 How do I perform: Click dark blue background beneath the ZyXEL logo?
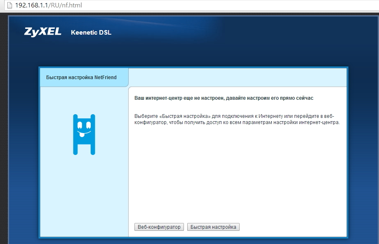(x=42, y=52)
